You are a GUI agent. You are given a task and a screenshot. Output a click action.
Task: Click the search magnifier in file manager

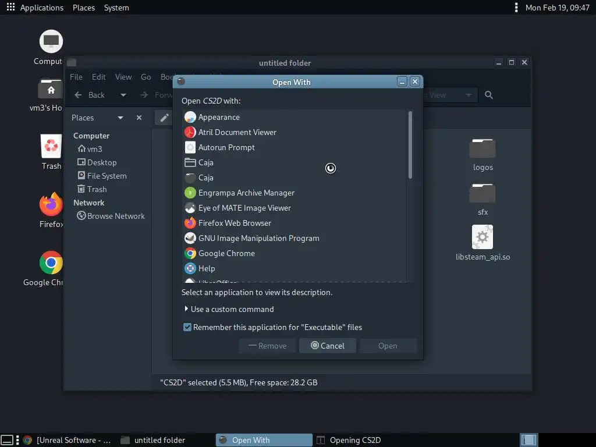tap(489, 95)
